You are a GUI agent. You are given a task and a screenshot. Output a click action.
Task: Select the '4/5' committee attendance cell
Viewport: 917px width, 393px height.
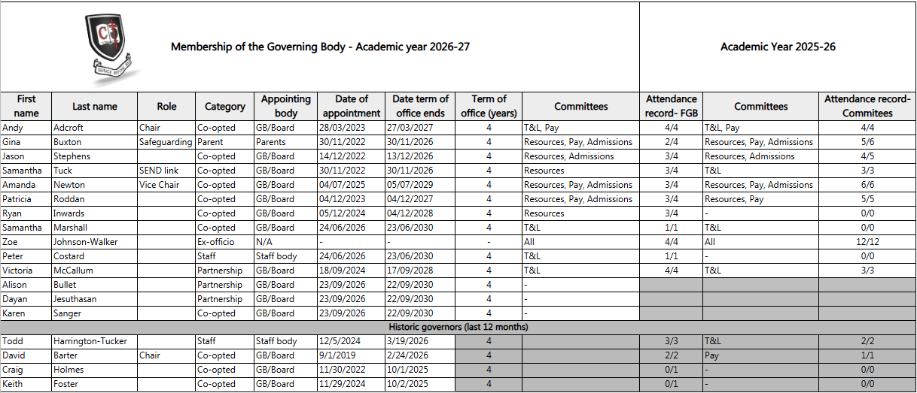tap(868, 156)
